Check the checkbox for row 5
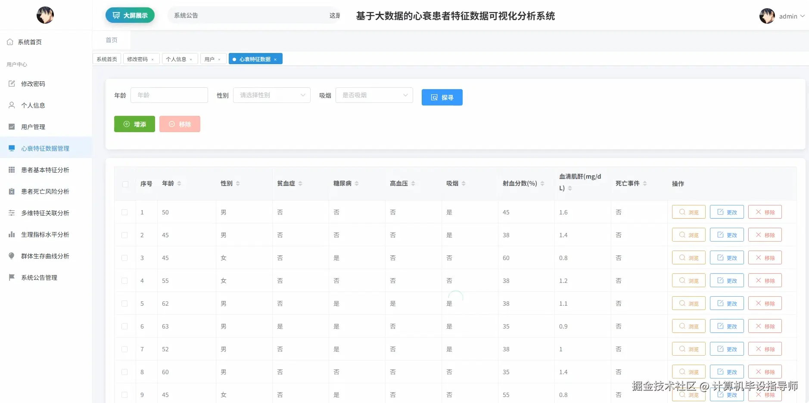This screenshot has height=403, width=809. (x=124, y=304)
